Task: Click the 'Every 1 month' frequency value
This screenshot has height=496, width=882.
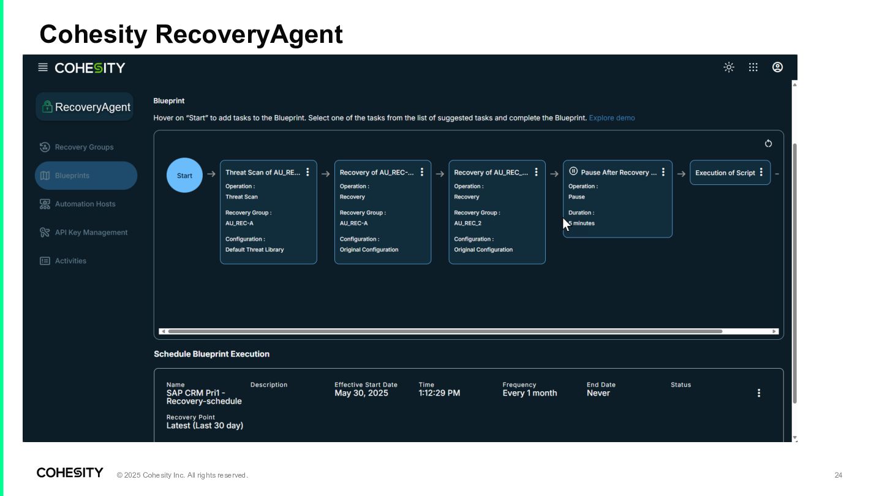Action: [x=530, y=393]
